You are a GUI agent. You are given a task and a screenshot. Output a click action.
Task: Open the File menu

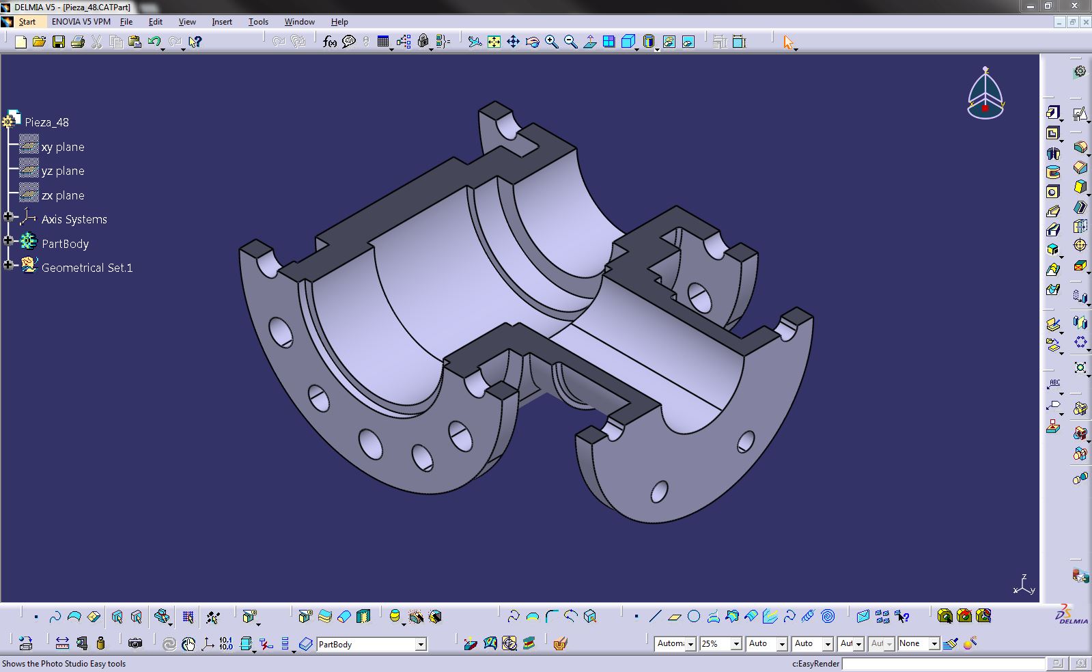coord(126,22)
